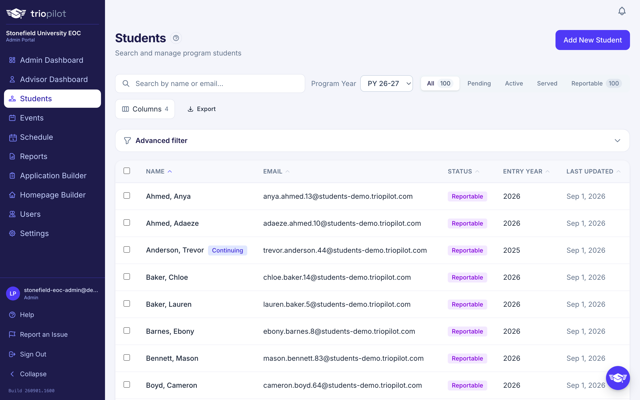640x400 pixels.
Task: Click the Advanced filter funnel icon
Action: [127, 141]
